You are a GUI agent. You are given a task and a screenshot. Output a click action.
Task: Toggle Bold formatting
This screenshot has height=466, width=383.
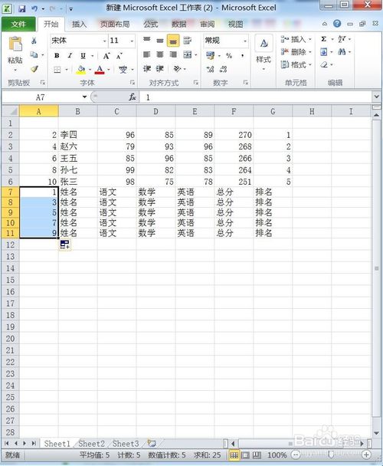click(57, 55)
